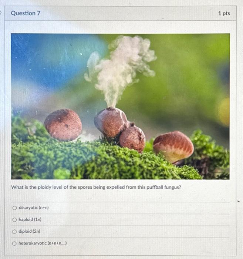Pick the heterokaryotic (n+n+n....) radio button
The image size is (243, 259).
[14, 243]
